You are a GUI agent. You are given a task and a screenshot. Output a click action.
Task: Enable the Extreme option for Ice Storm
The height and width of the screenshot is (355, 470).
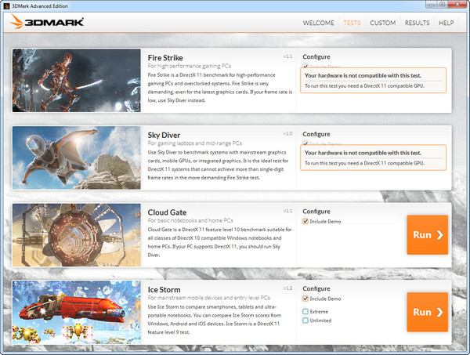[x=305, y=311]
